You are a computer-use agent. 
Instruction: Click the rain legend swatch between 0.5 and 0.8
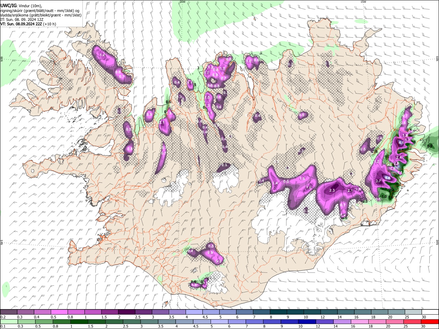coord(44,321)
